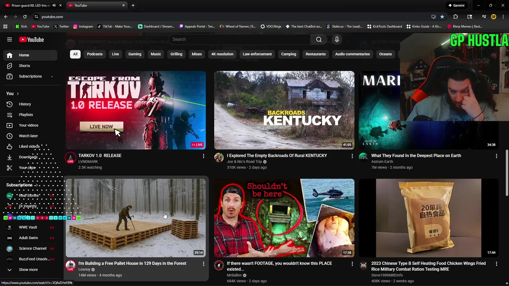Open the VDO.Ninja bookmark

coord(271,27)
